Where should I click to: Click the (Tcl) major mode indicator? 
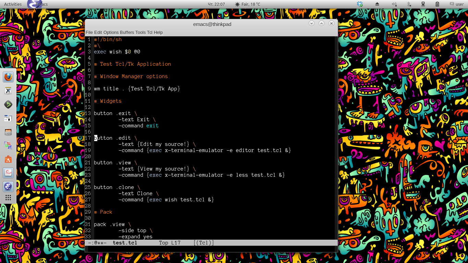click(204, 243)
